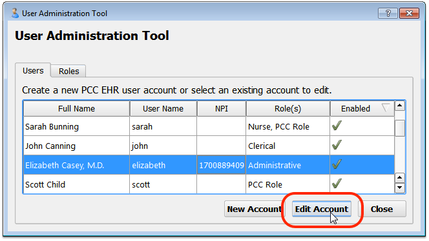This screenshot has width=429, height=241.
Task: Click Elizabeth Casey's enabled checkmark
Action: 337,164
